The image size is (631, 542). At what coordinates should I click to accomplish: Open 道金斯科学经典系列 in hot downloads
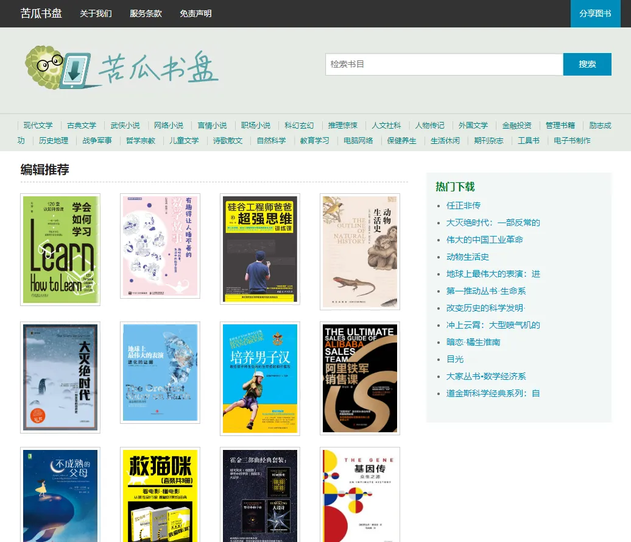(x=493, y=393)
